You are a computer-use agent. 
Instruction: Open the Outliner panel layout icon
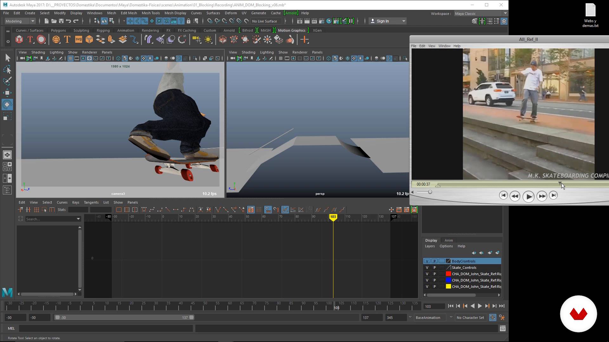click(x=7, y=190)
